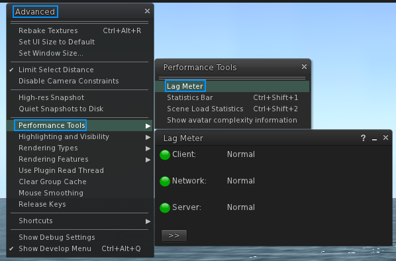
Task: Click the green Client status indicator
Action: [x=165, y=154]
